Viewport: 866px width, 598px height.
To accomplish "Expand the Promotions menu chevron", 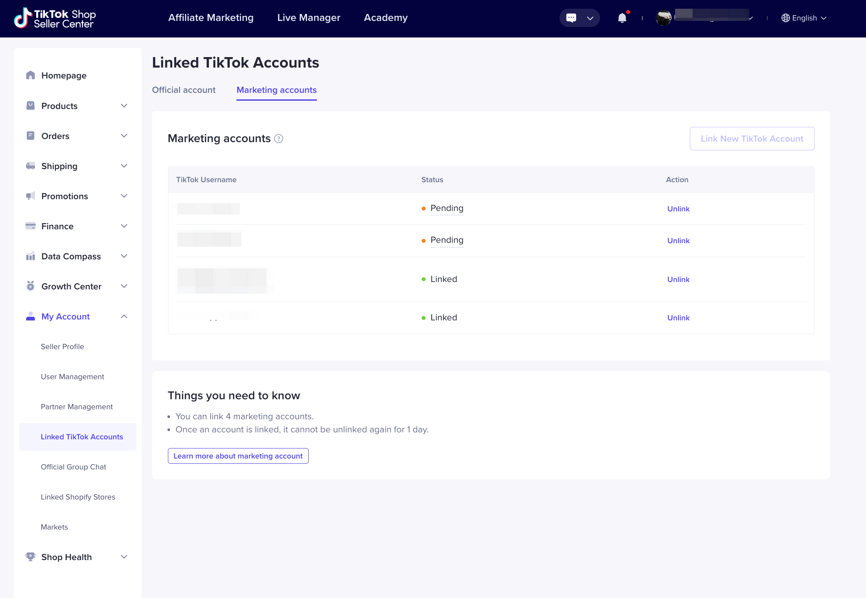I will tap(124, 196).
